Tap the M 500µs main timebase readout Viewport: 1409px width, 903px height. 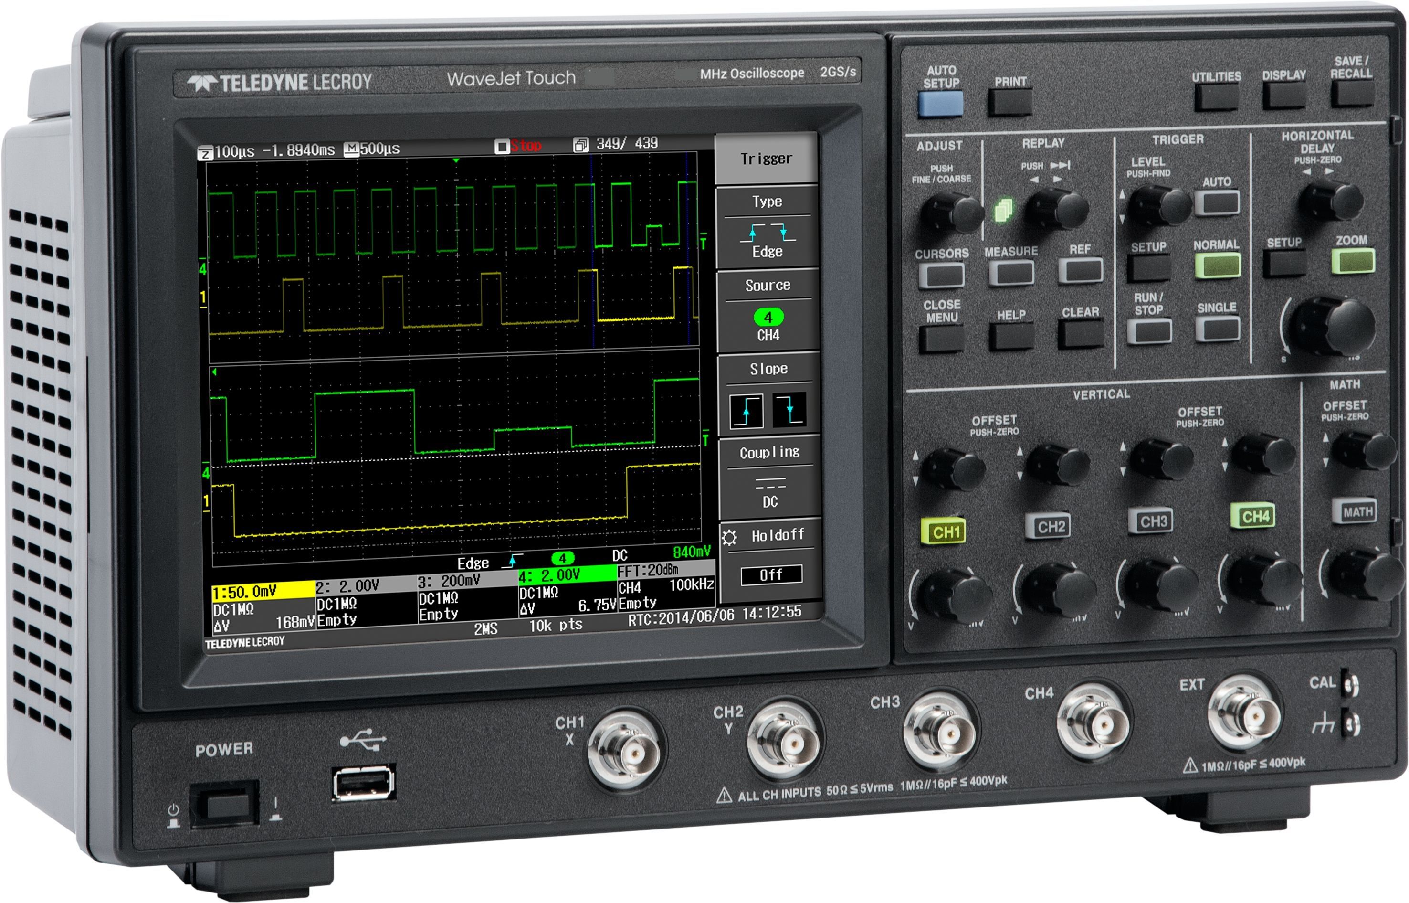[x=372, y=149]
